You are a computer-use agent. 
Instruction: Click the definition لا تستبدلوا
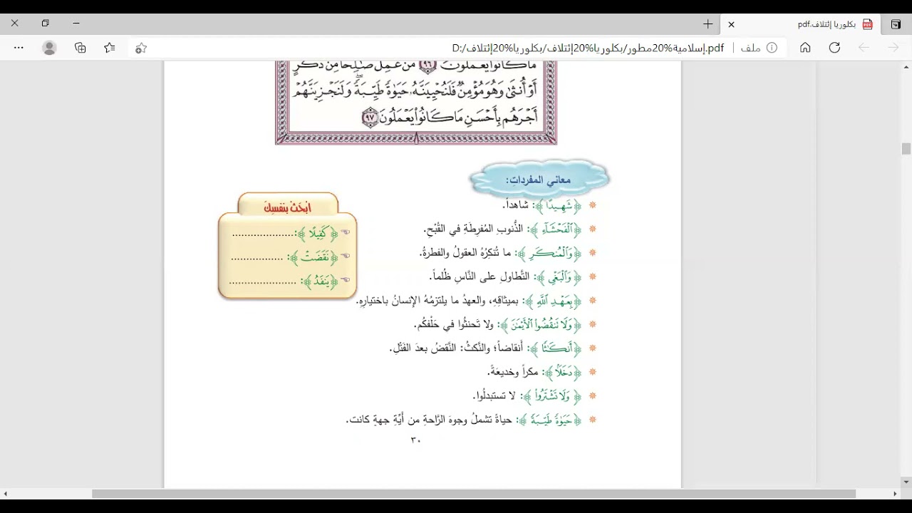pyautogui.click(x=494, y=395)
